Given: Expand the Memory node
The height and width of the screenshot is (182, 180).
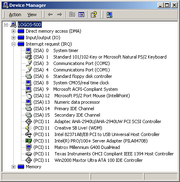Looking at the screenshot, I should coord(13,167).
